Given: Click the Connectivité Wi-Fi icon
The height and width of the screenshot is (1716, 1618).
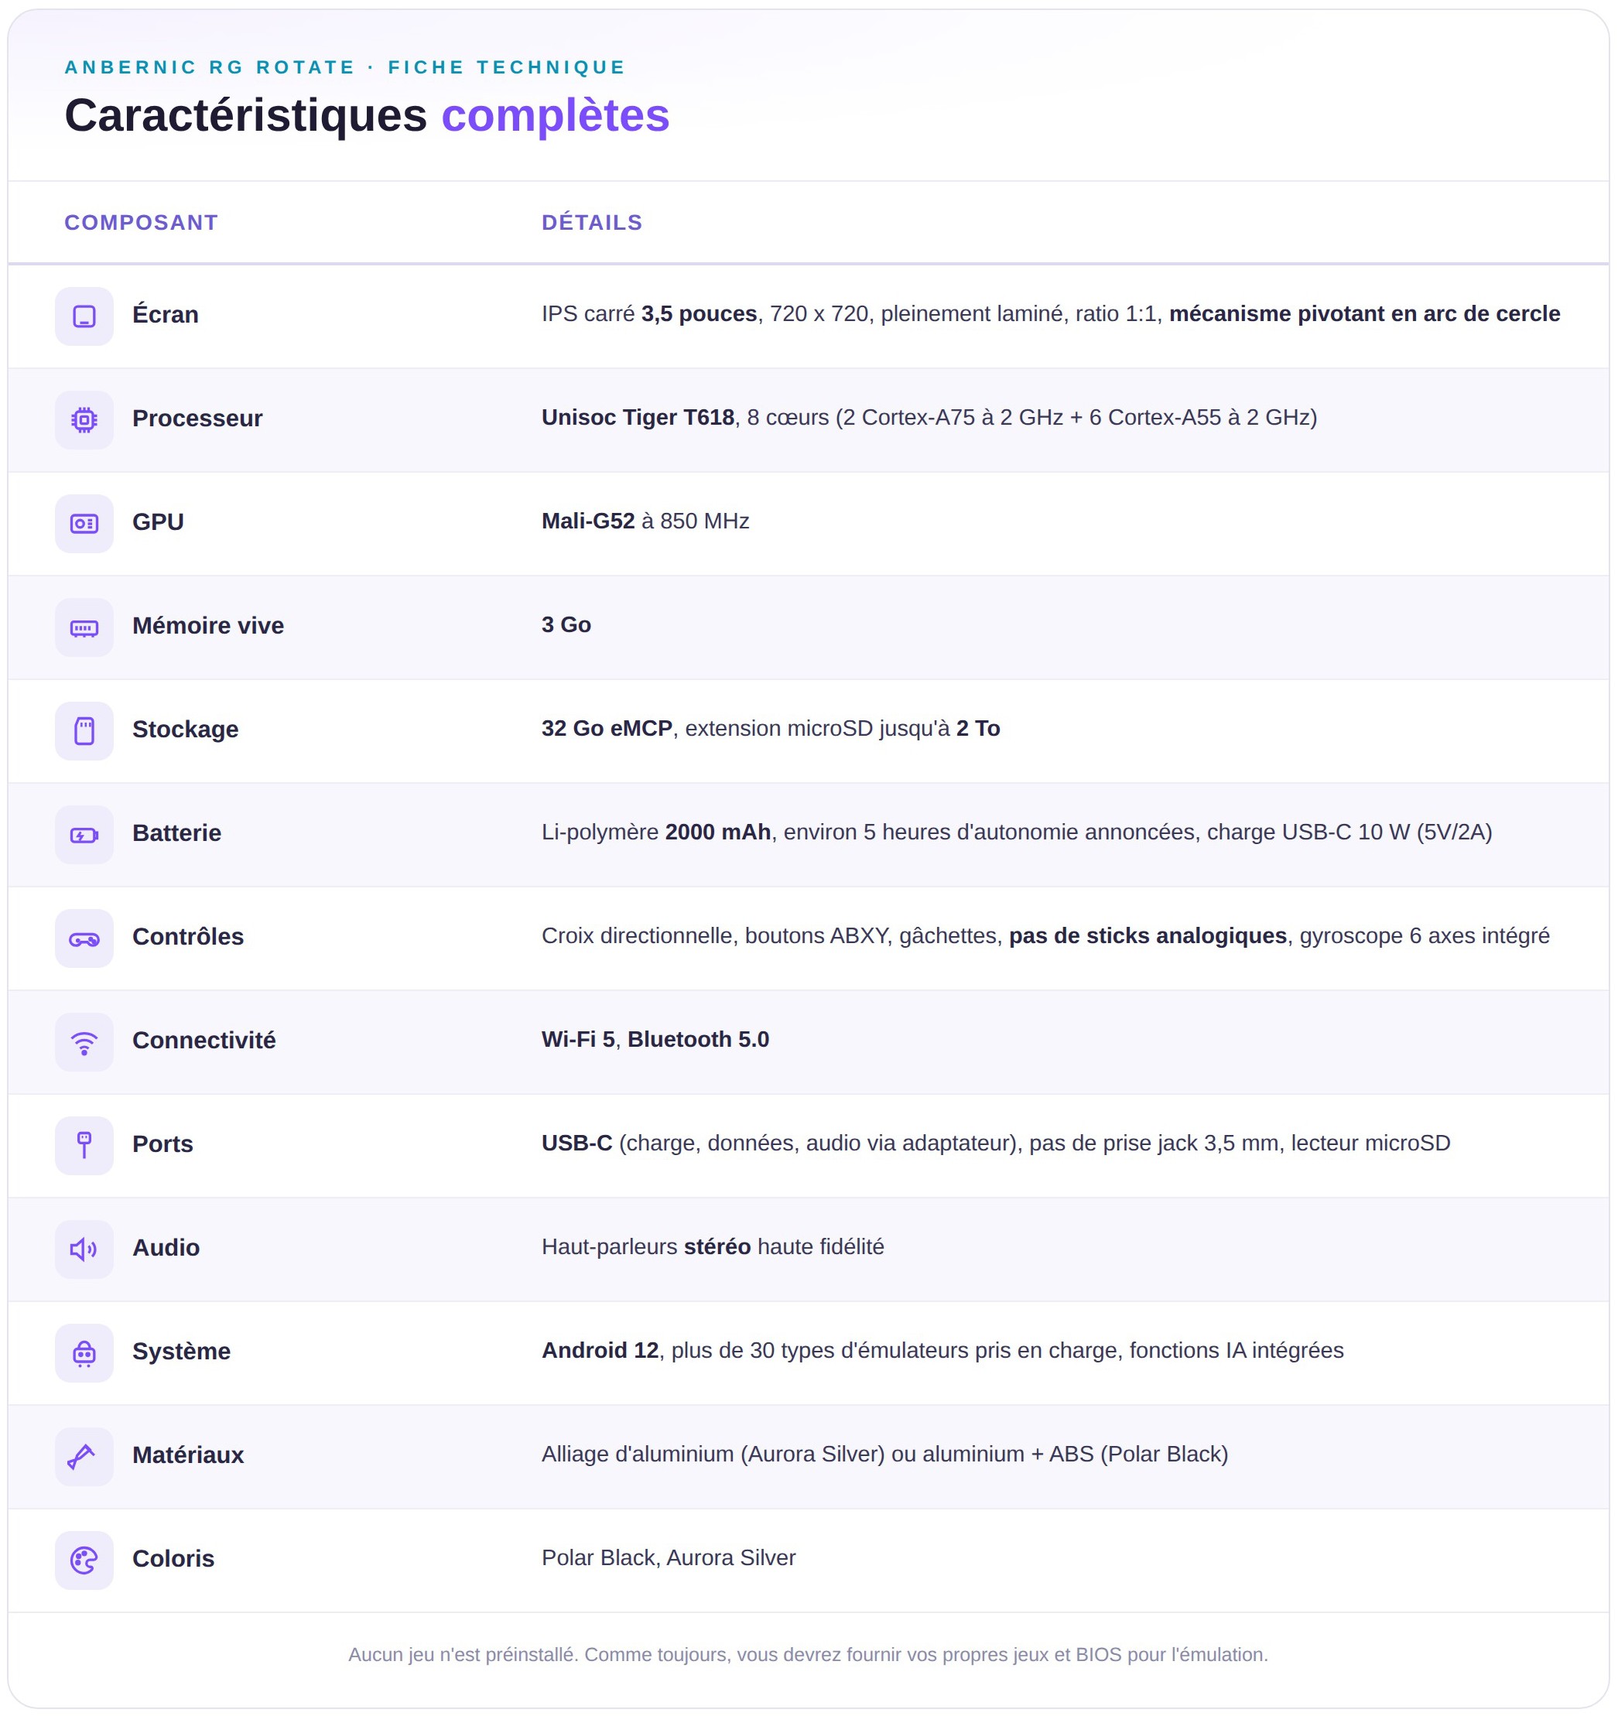Looking at the screenshot, I should [84, 1042].
